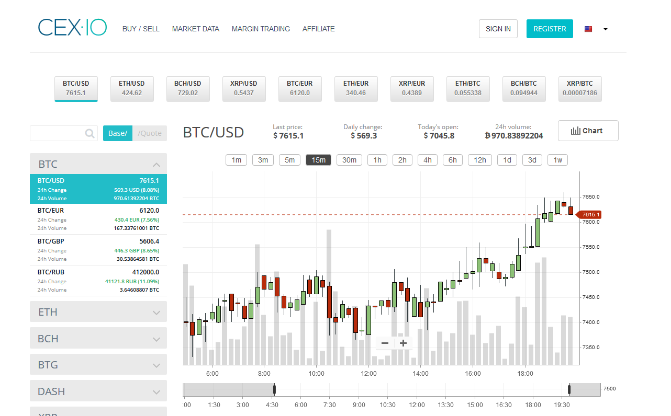Open the Chart button
Screen dimensions: 671x416
(x=588, y=131)
